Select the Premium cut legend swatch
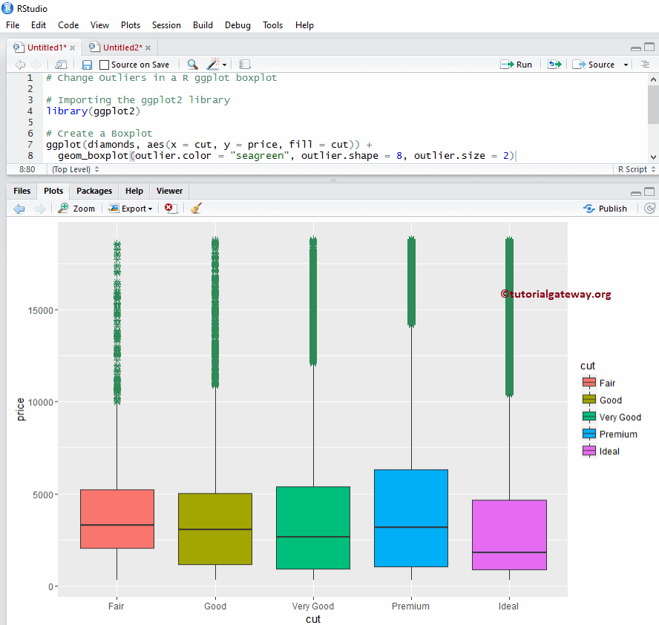659x625 pixels. coord(588,433)
